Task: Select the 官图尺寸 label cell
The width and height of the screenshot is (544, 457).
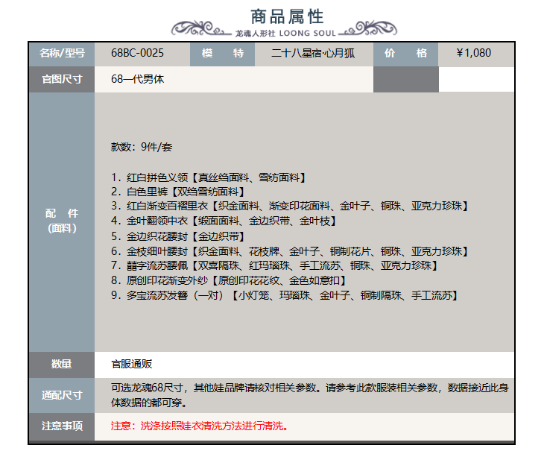Action: coord(62,79)
